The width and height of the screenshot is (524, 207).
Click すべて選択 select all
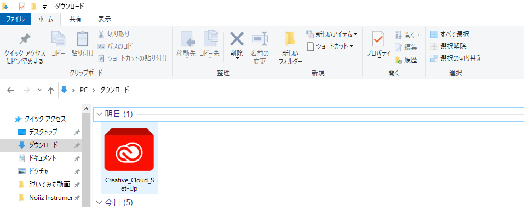(x=450, y=34)
